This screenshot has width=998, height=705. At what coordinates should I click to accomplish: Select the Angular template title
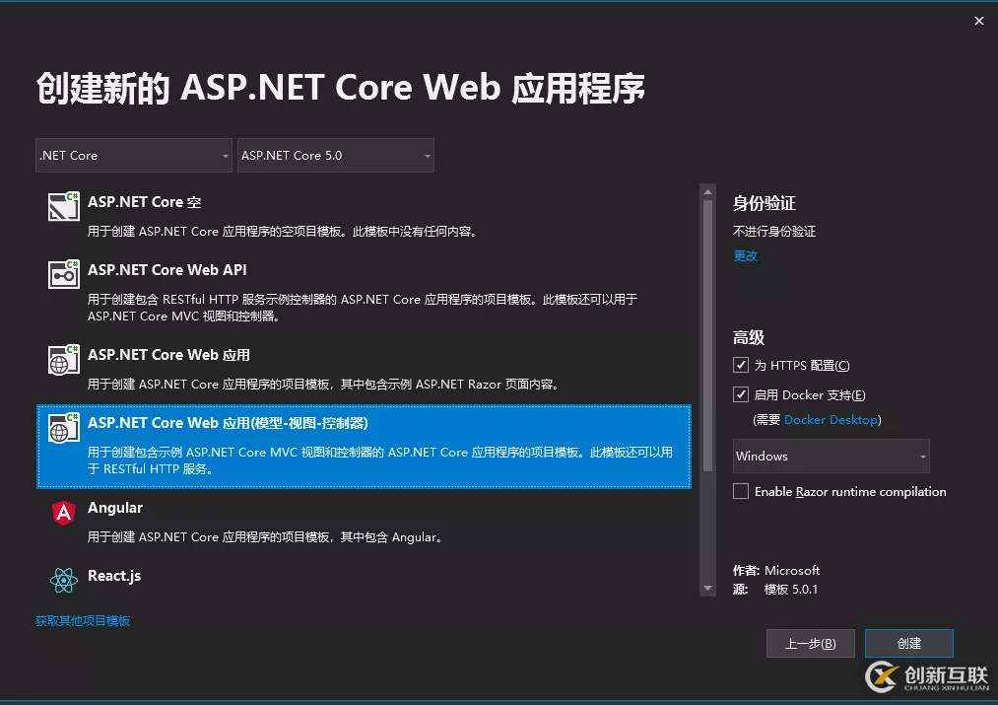(x=115, y=508)
